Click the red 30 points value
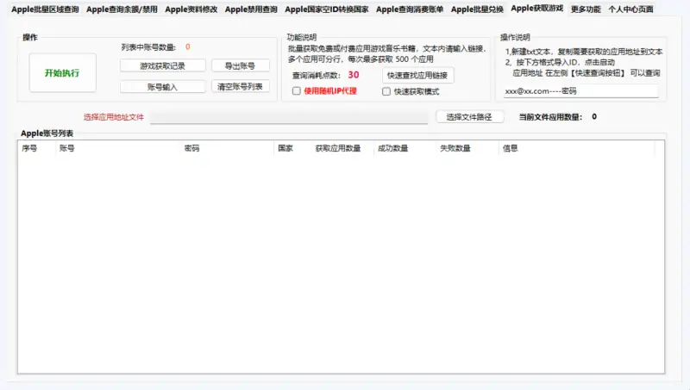 (x=354, y=75)
